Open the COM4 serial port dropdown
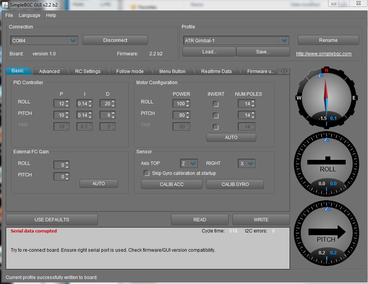 pos(73,40)
